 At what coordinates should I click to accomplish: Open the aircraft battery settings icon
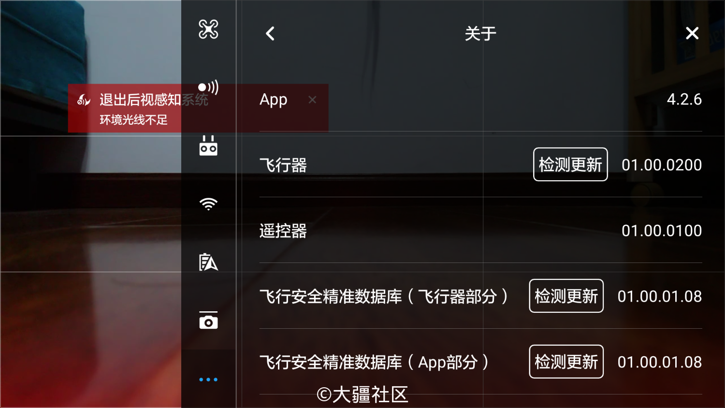[x=208, y=262]
